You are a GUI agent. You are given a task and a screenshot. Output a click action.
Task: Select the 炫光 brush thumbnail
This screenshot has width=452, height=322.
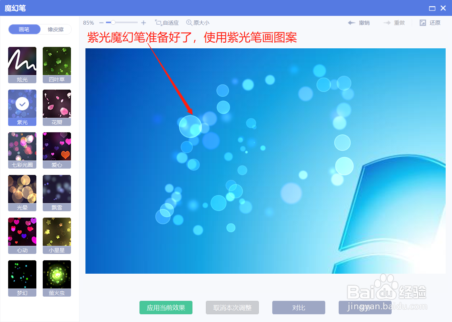pos(22,65)
